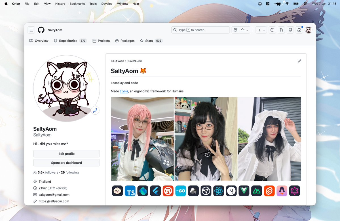Viewport: 340px width, 221px height.
Task: Select the Rust badge in the README
Action: [168, 191]
